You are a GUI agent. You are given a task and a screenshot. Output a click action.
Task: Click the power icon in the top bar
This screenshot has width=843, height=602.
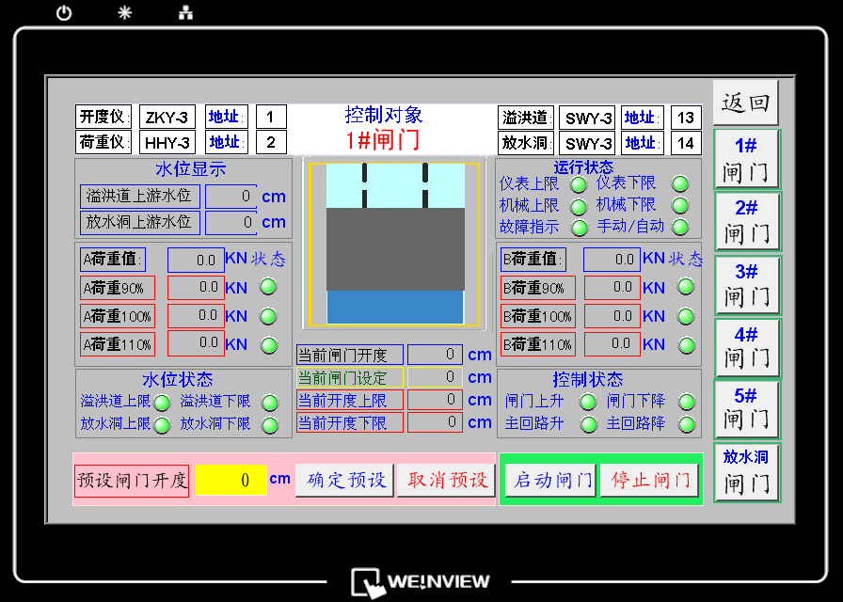[63, 13]
